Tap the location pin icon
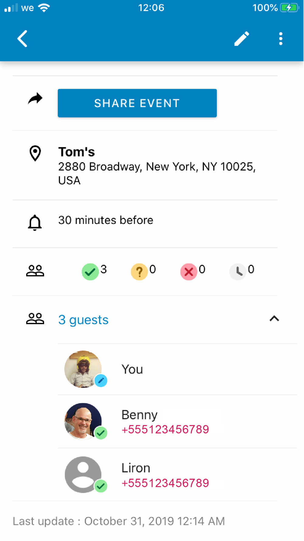This screenshot has width=304, height=541. 35,153
